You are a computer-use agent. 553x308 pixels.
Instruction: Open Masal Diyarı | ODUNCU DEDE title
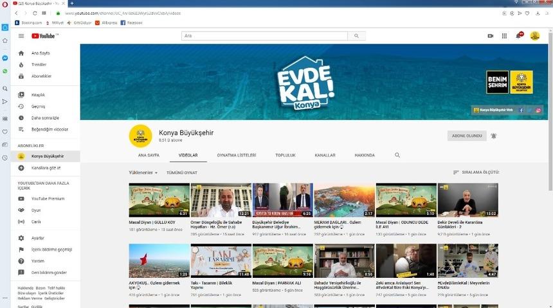[x=402, y=225]
